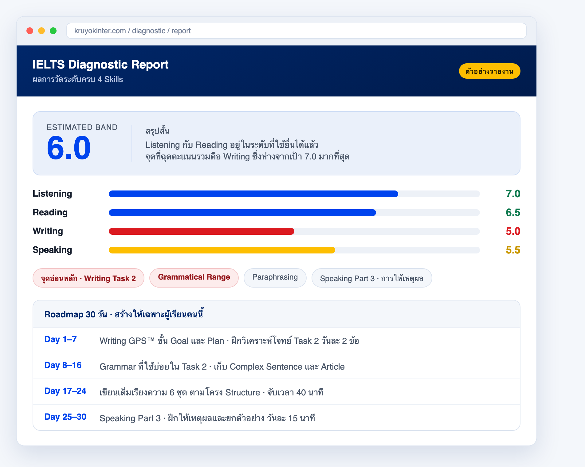Click the IELTS Diagnostic Report heading
The width and height of the screenshot is (585, 467).
tap(100, 65)
